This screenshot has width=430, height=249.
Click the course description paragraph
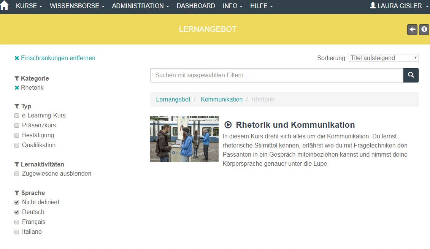click(x=315, y=150)
